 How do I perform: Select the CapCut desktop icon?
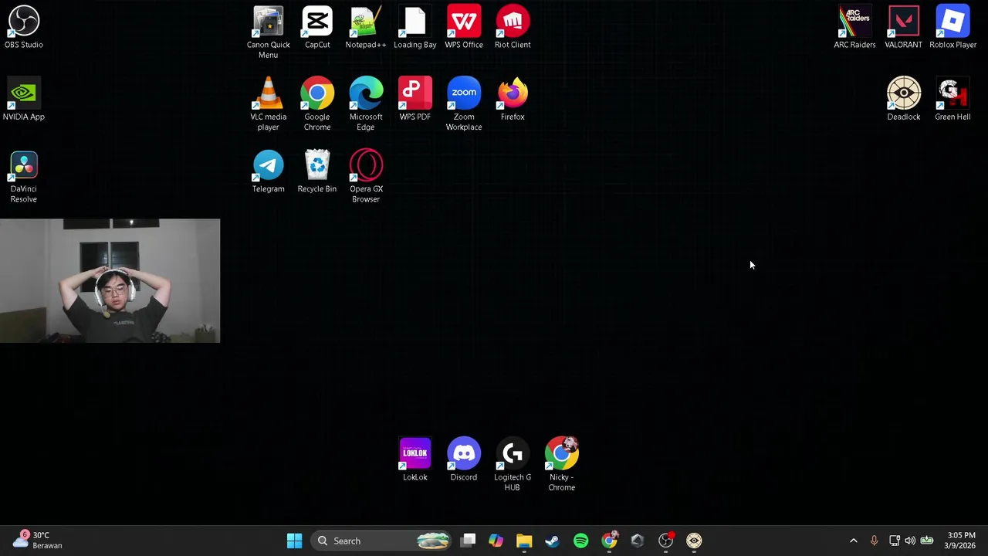coord(317,27)
